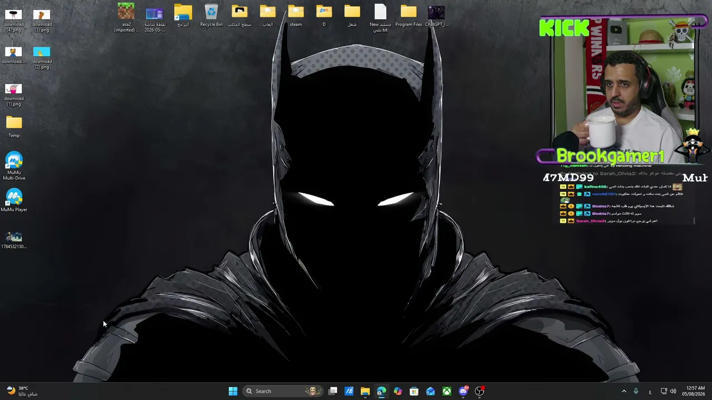Open volume control from the tray
The image size is (712, 400).
pos(673,391)
